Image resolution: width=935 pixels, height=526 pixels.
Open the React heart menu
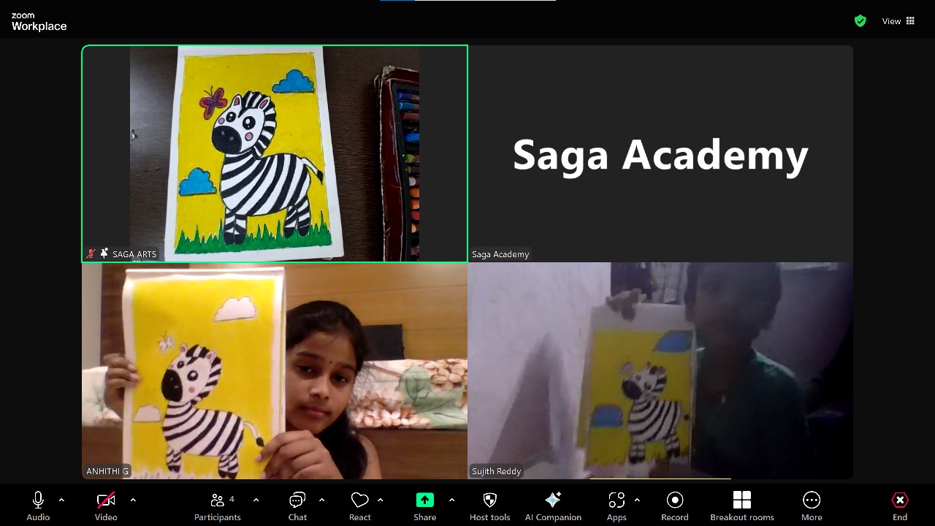[359, 506]
